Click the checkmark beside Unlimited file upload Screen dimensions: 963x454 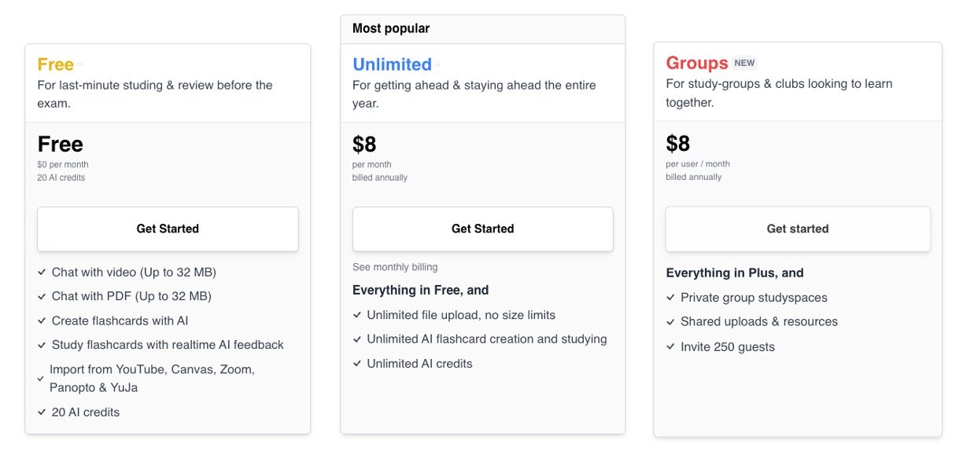tap(357, 316)
